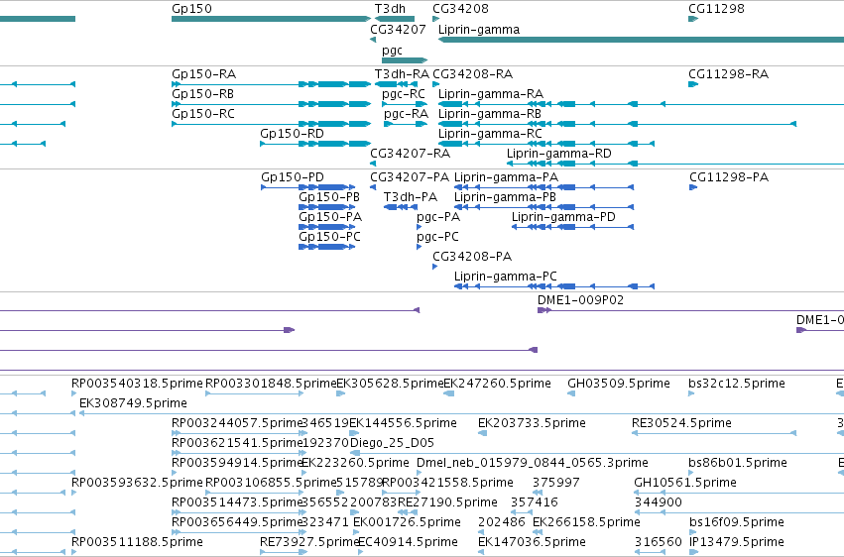The width and height of the screenshot is (844, 557).
Task: Select transcript Liprin-gamma-RC
Action: (x=546, y=144)
